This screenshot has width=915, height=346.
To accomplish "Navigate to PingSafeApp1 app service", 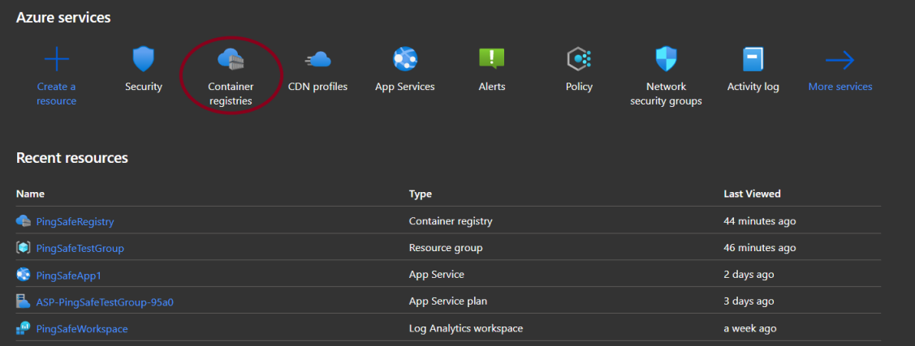I will (68, 276).
